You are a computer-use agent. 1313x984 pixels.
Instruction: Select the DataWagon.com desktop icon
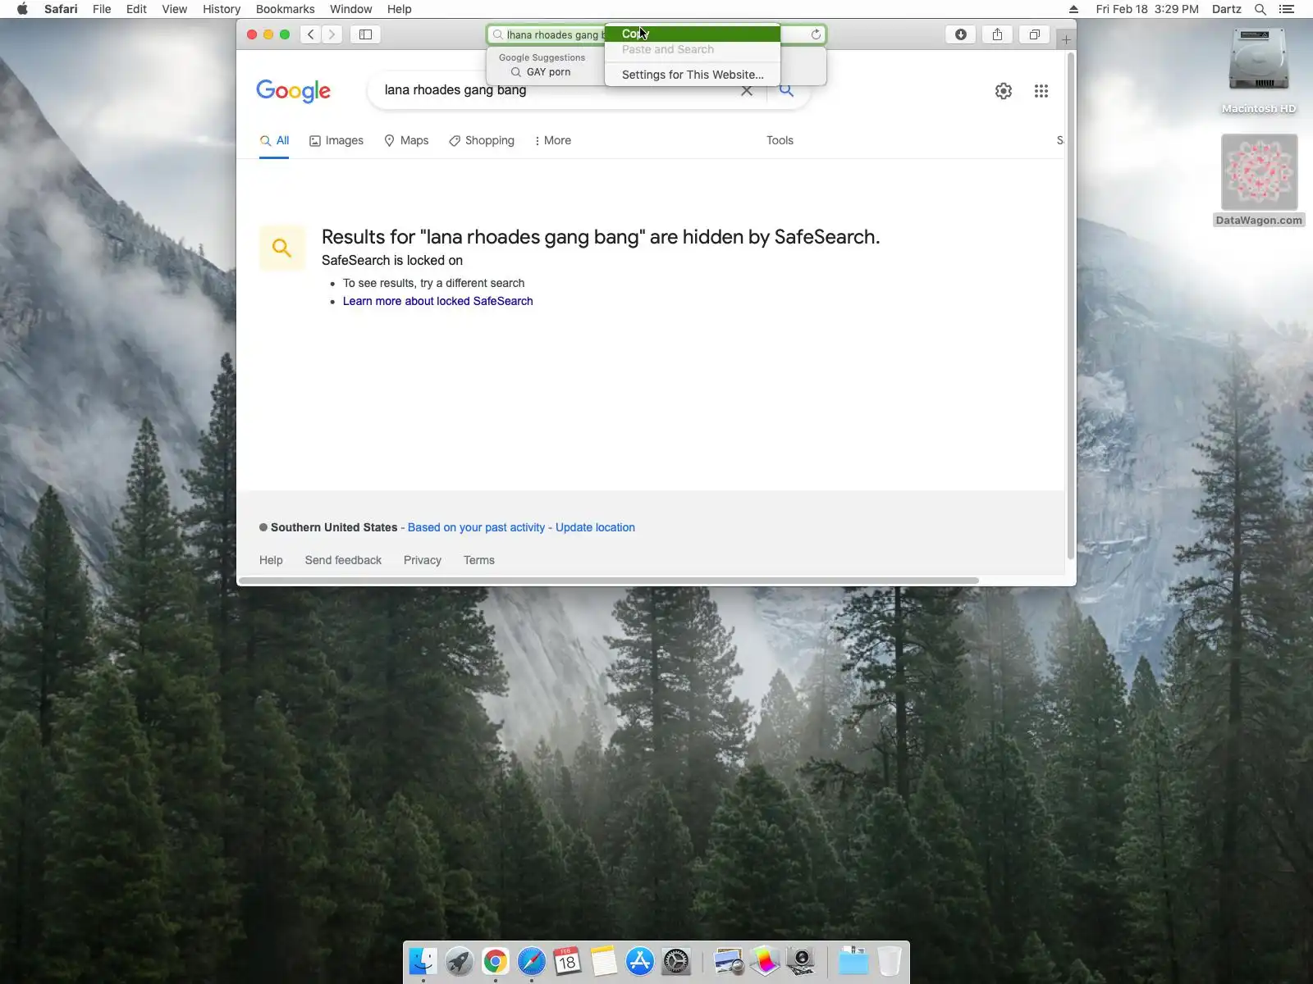tap(1259, 180)
